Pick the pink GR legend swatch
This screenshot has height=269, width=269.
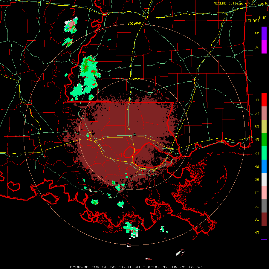[x=264, y=113]
